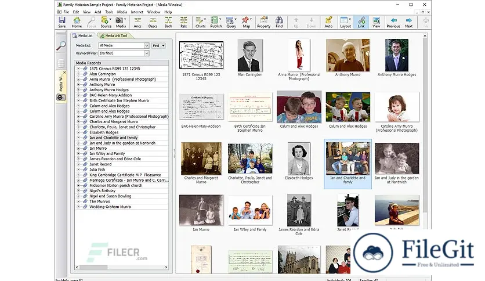The image size is (485, 281).
Task: Open the Property box icon
Action: point(263,22)
